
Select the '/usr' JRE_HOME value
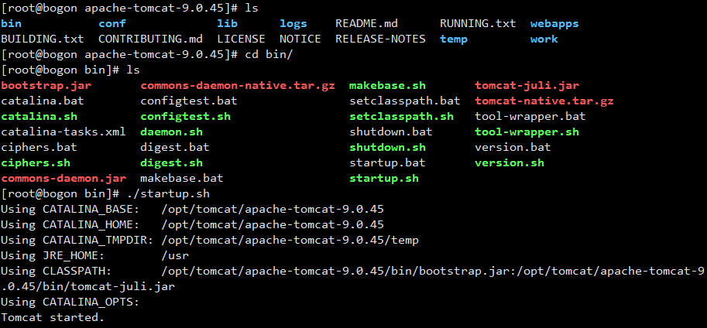(175, 255)
